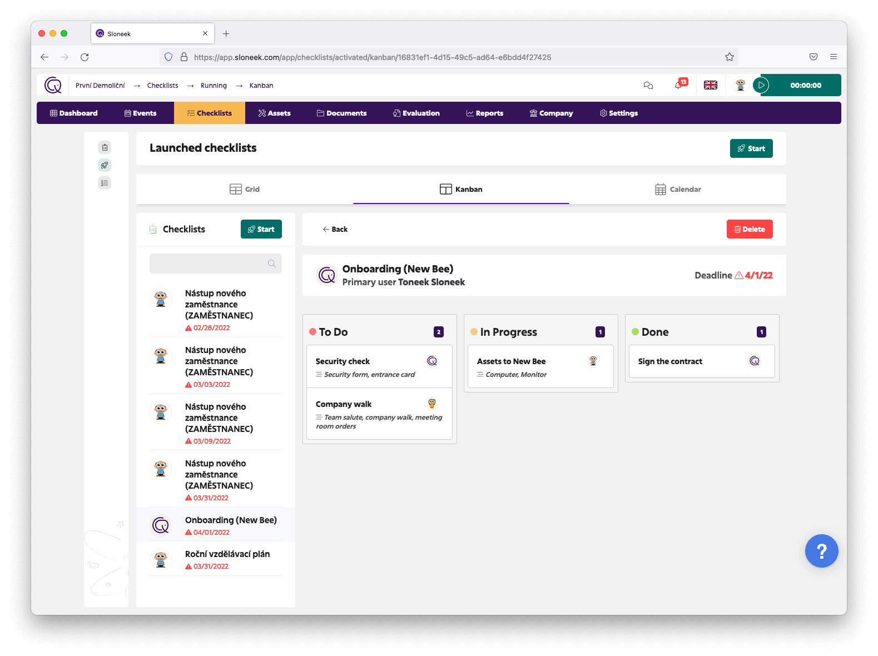The height and width of the screenshot is (656, 878).
Task: Open Nástup nového zaměstnance dated 03/31/2022
Action: (x=216, y=480)
